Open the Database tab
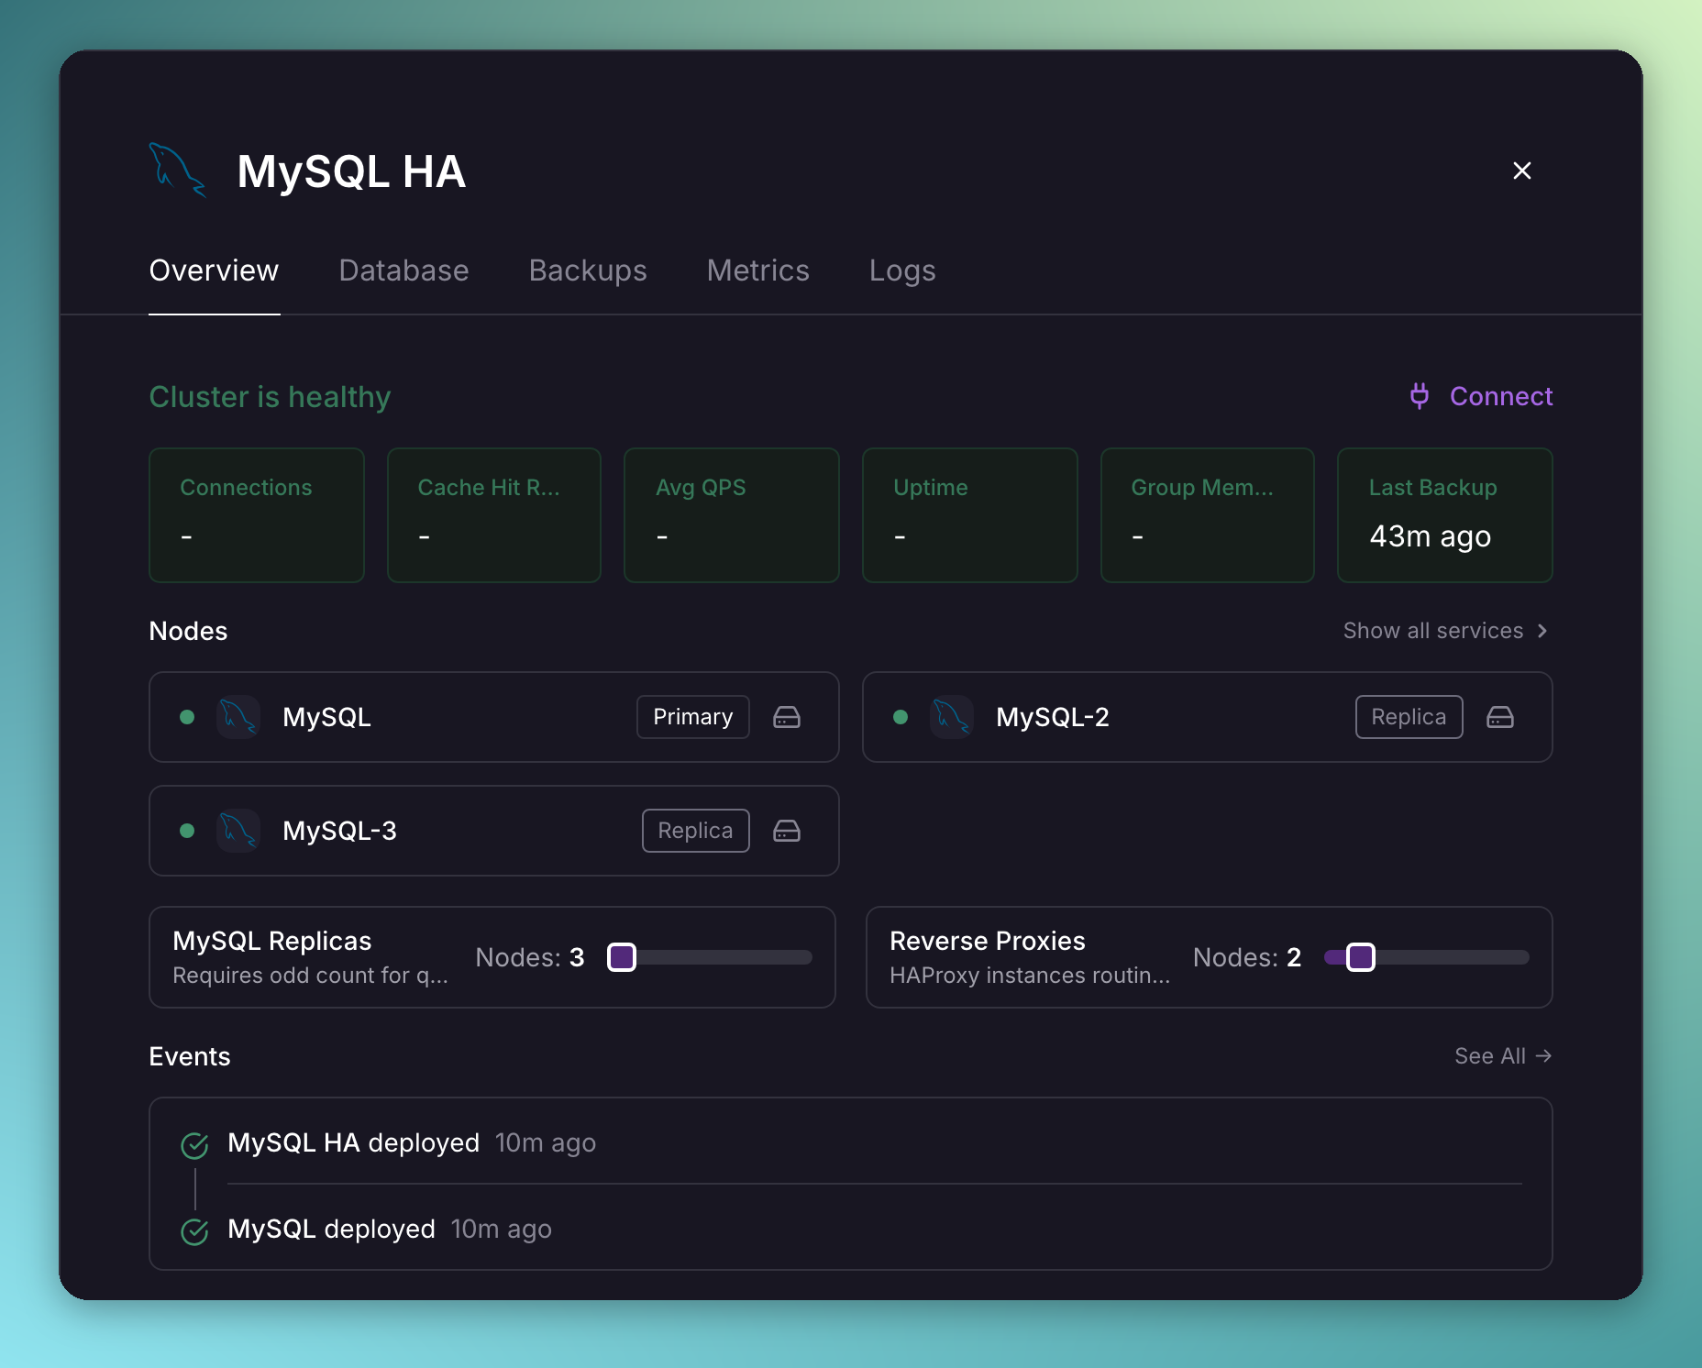 (403, 270)
